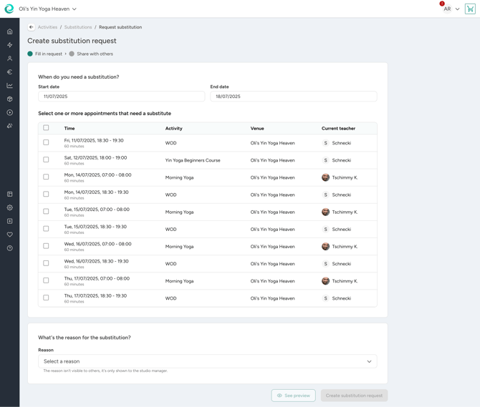Go to Substitutions breadcrumb link
Image resolution: width=480 pixels, height=407 pixels.
pyautogui.click(x=78, y=27)
